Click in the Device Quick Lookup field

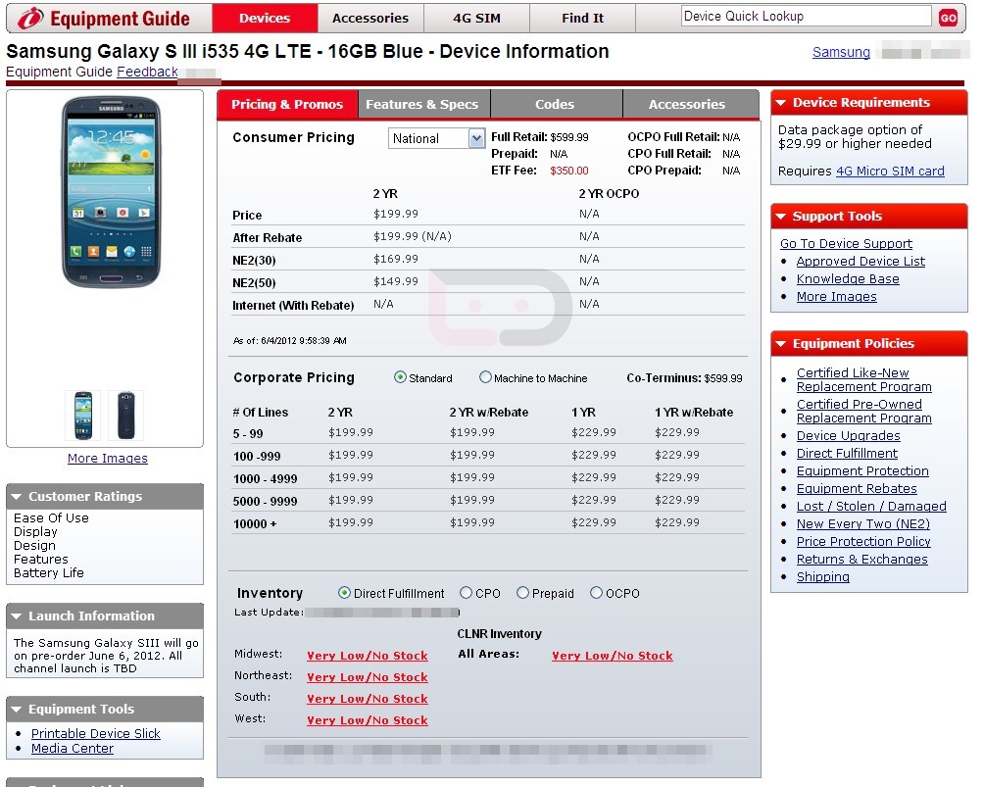tap(805, 17)
